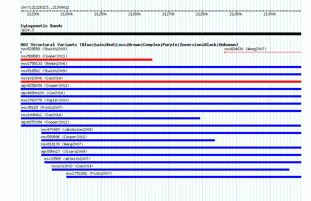Select nsv516562 (Shaikh2009) label
This screenshot has width=311, height=201.
click(x=44, y=71)
